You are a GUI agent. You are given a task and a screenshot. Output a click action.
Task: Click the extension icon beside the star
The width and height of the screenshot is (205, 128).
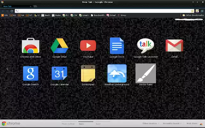coord(197,11)
